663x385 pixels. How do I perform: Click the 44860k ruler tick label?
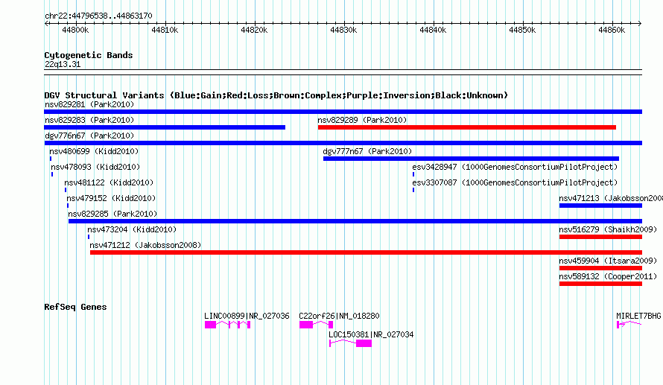click(x=612, y=30)
